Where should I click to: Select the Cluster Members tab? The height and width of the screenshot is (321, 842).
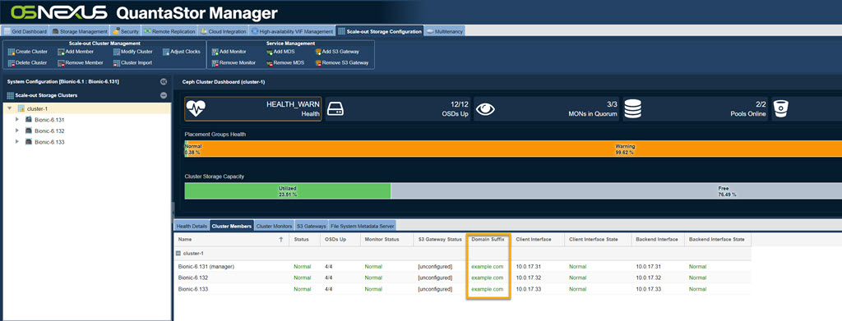pos(231,226)
